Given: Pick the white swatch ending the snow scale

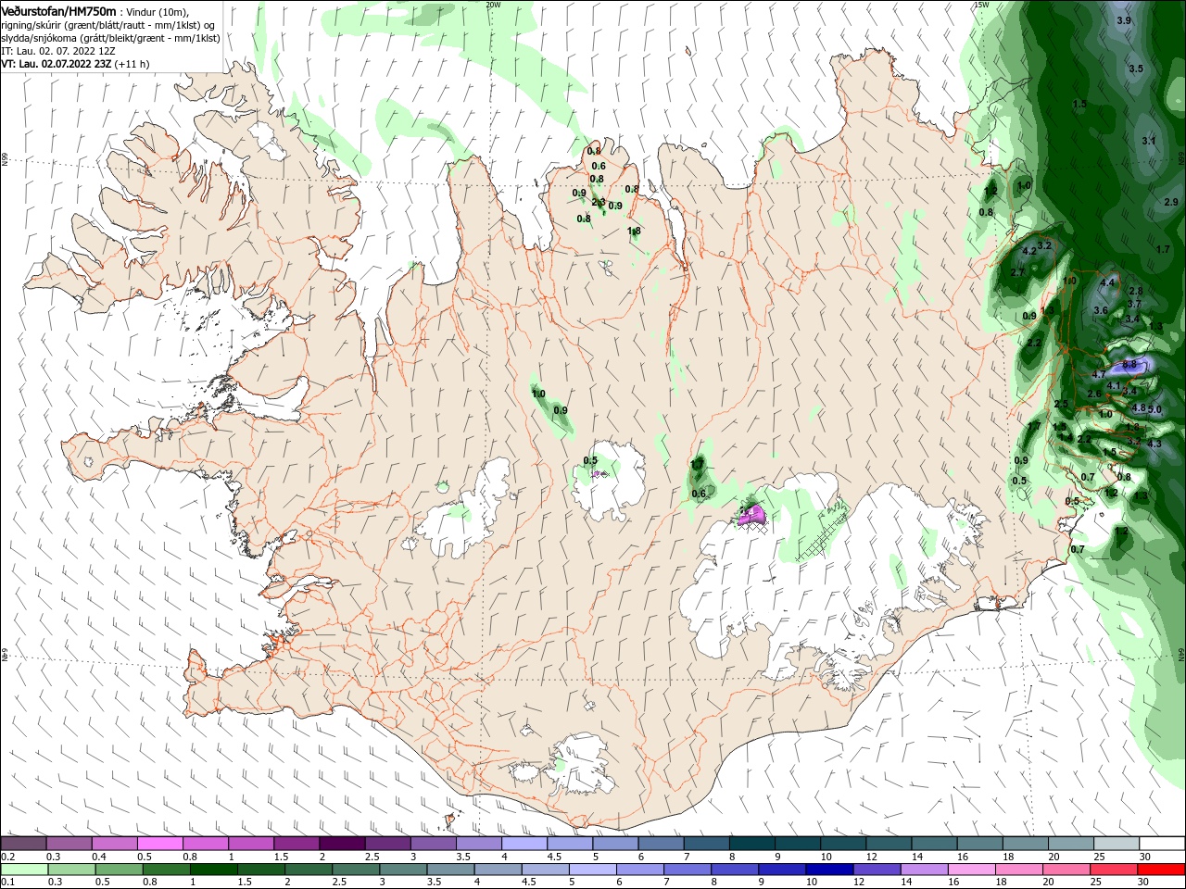Looking at the screenshot, I should point(1162,844).
